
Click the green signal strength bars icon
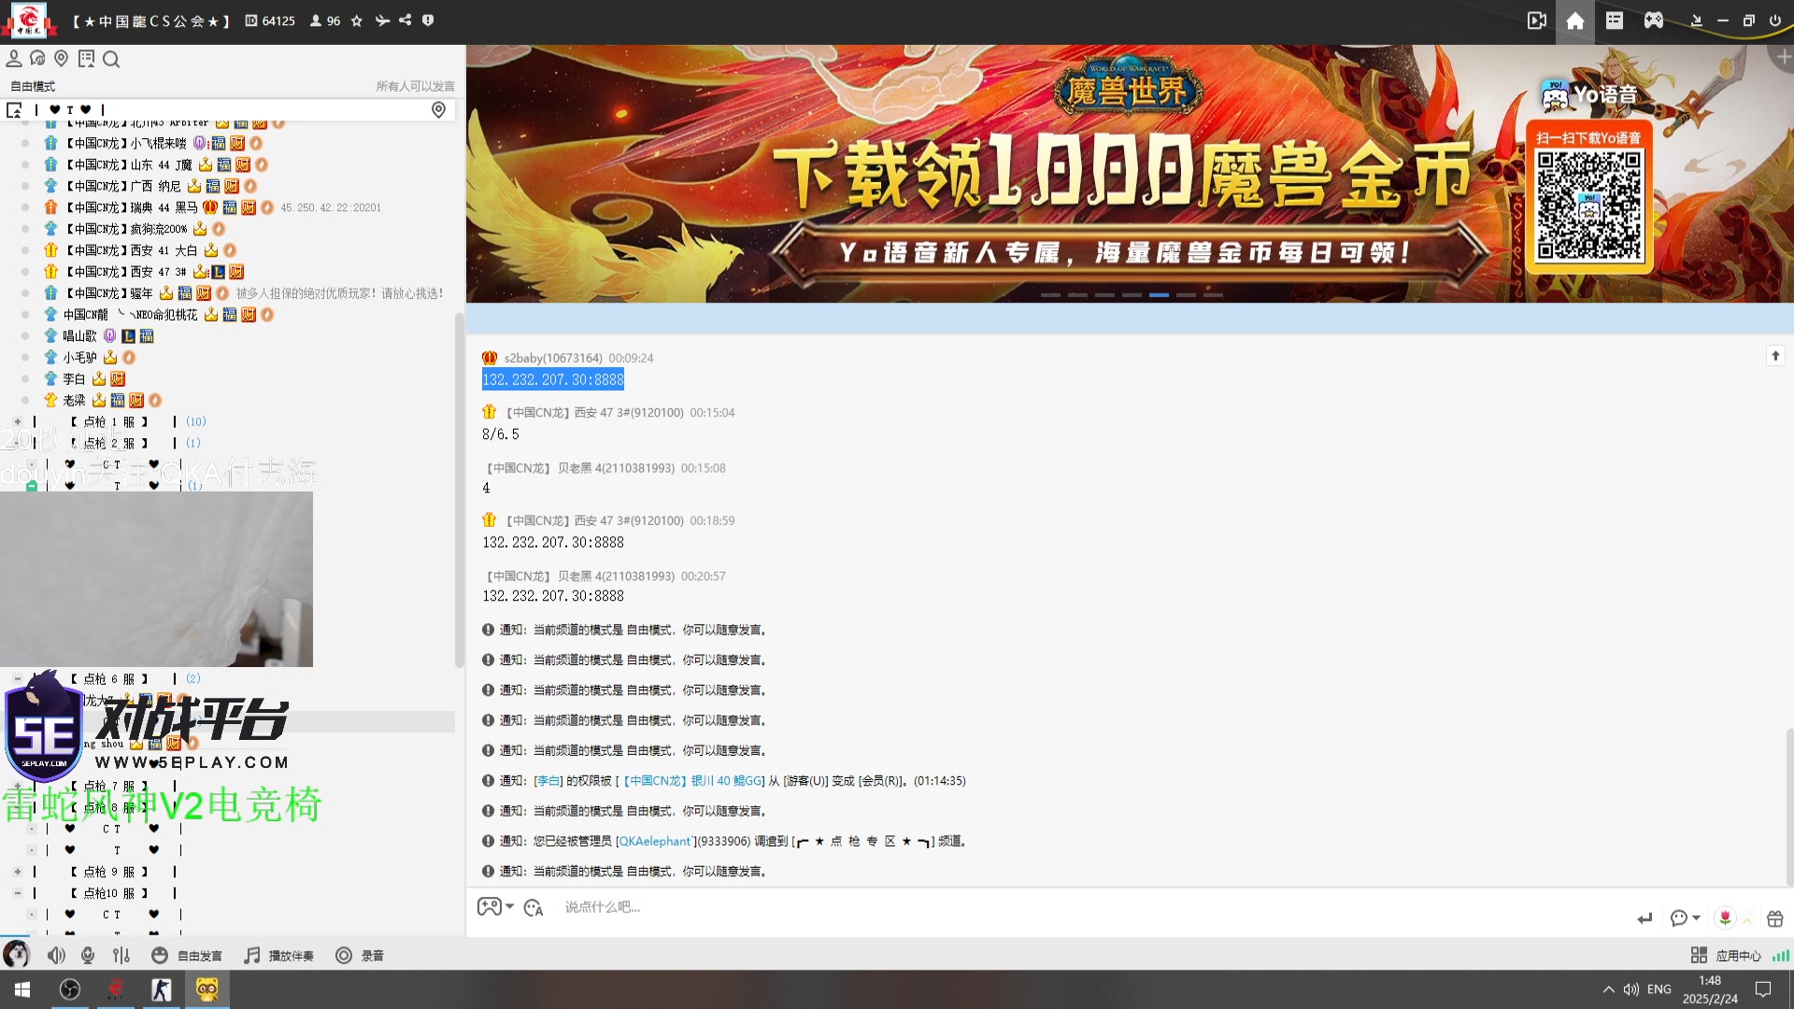tap(1781, 956)
